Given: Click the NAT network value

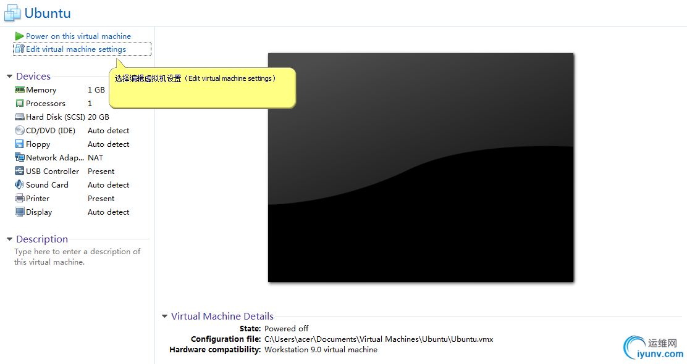Looking at the screenshot, I should point(96,157).
